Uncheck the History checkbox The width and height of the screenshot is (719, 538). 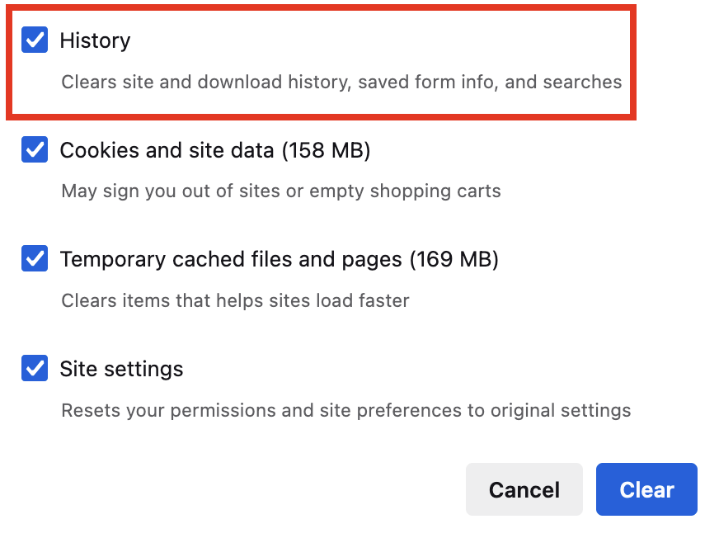point(35,40)
